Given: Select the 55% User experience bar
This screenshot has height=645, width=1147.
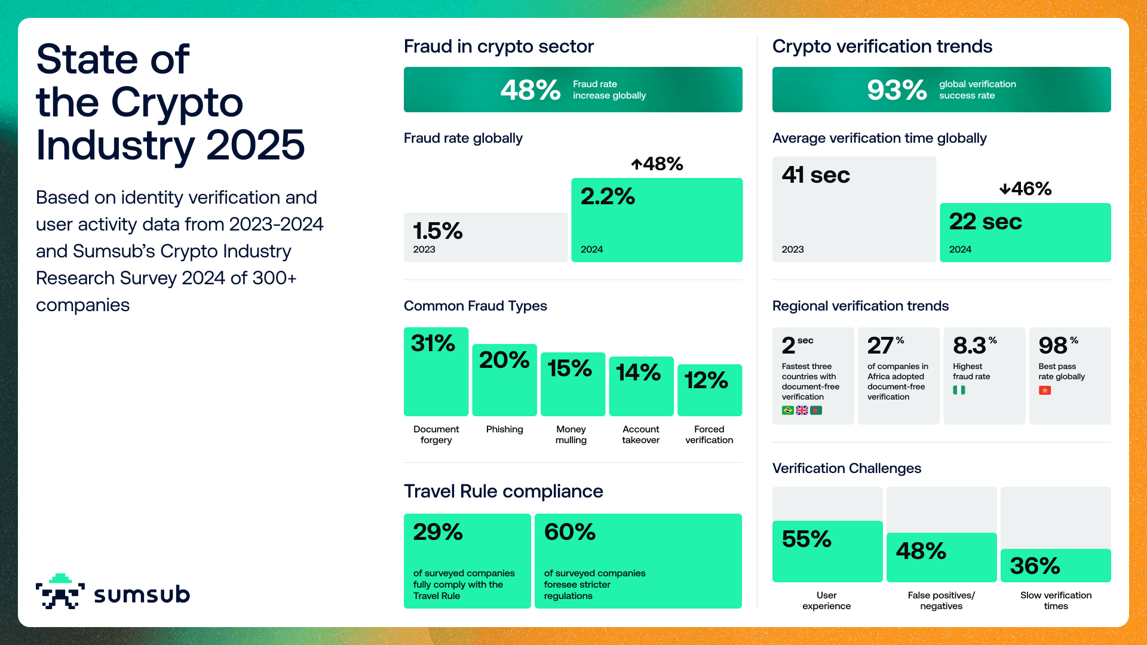Looking at the screenshot, I should tap(827, 551).
